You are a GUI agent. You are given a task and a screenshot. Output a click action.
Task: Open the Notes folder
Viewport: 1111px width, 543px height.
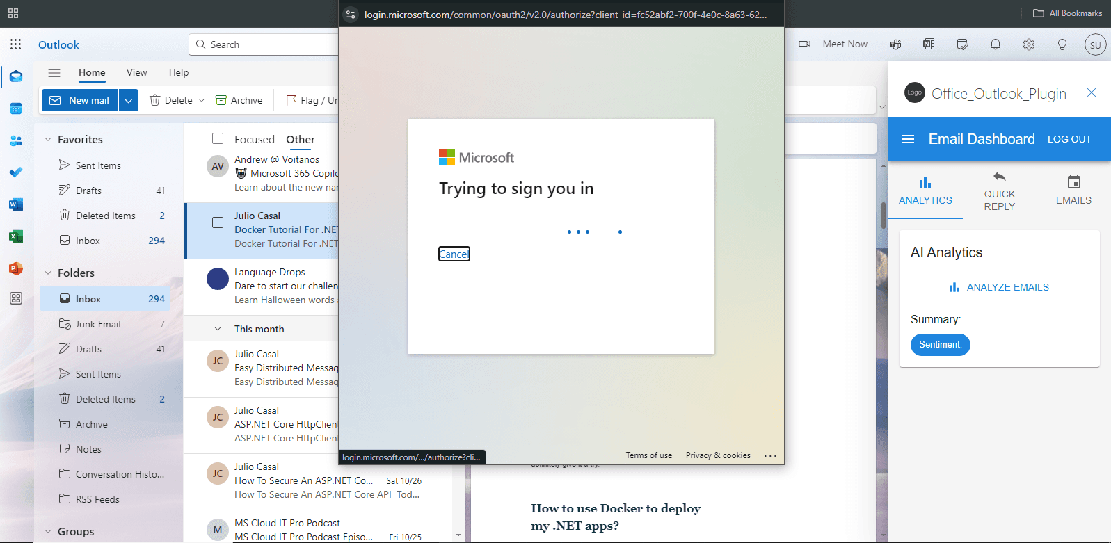click(x=105, y=449)
